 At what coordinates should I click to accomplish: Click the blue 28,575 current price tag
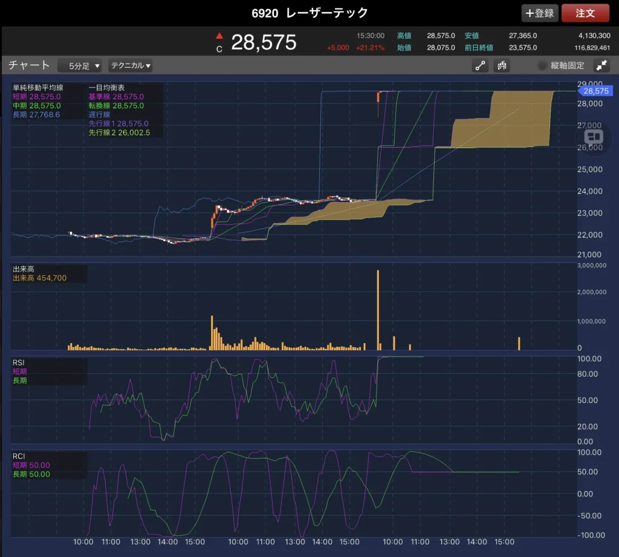596,91
